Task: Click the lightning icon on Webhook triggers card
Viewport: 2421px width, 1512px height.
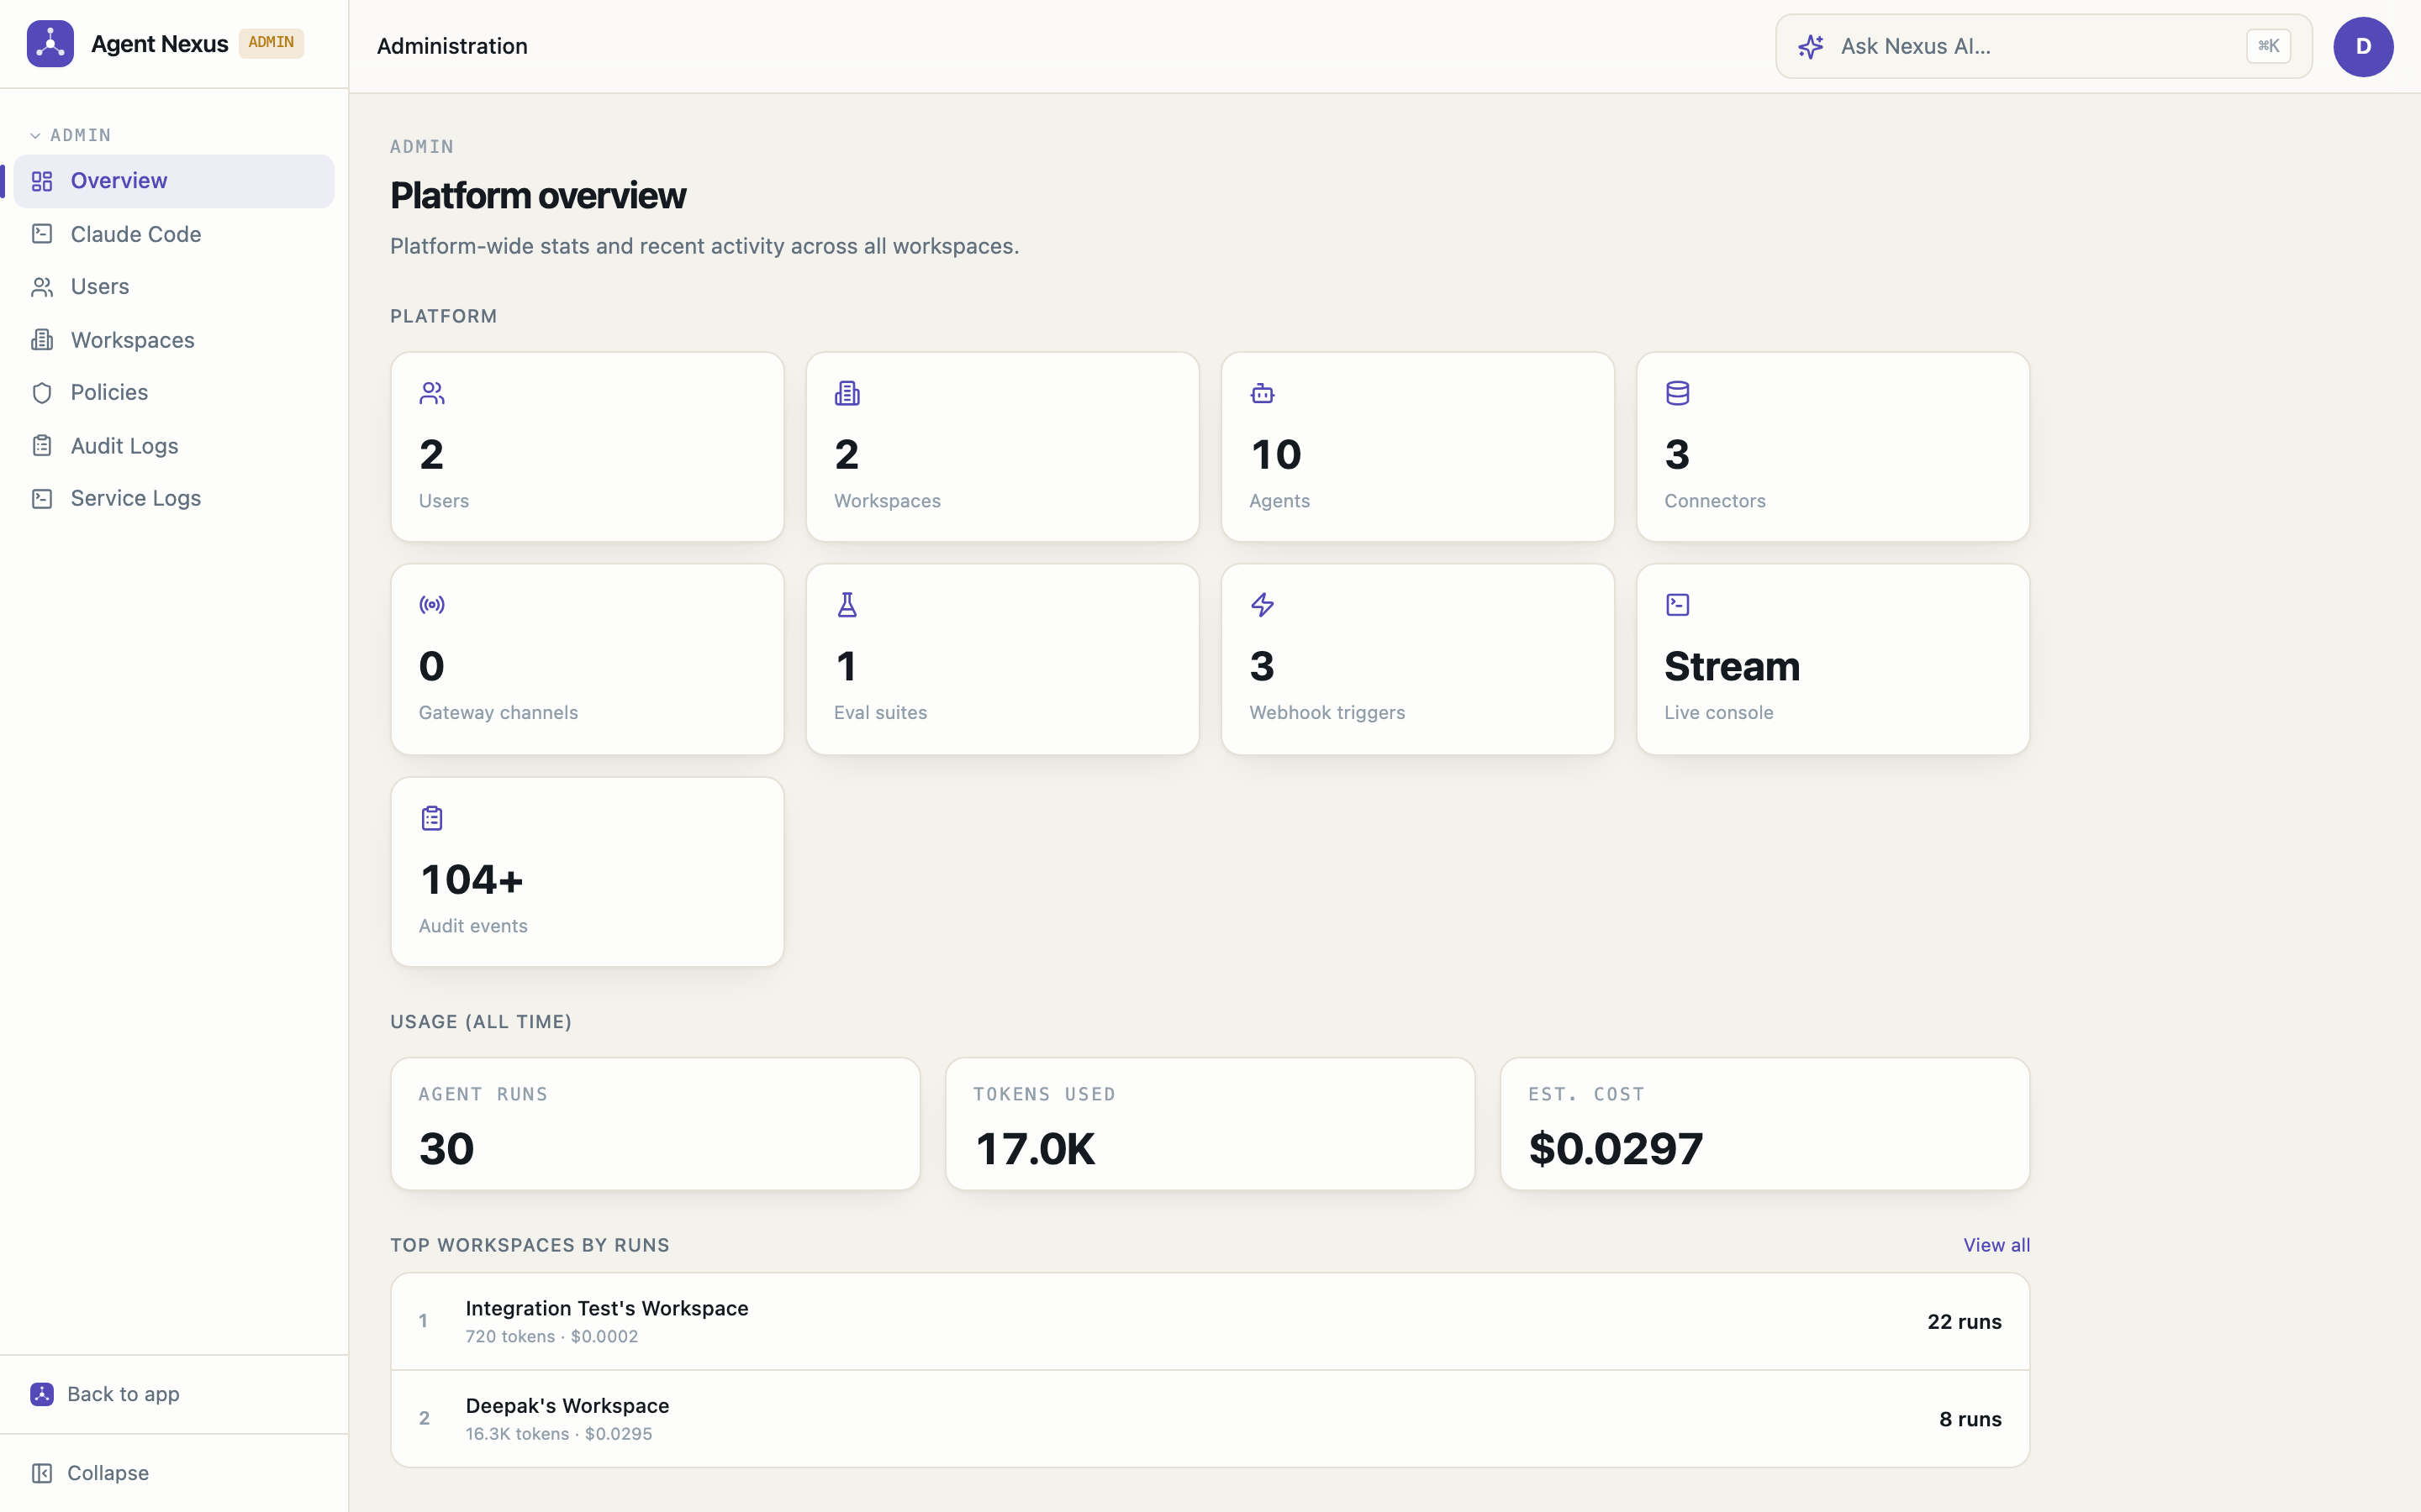Action: coord(1263,604)
